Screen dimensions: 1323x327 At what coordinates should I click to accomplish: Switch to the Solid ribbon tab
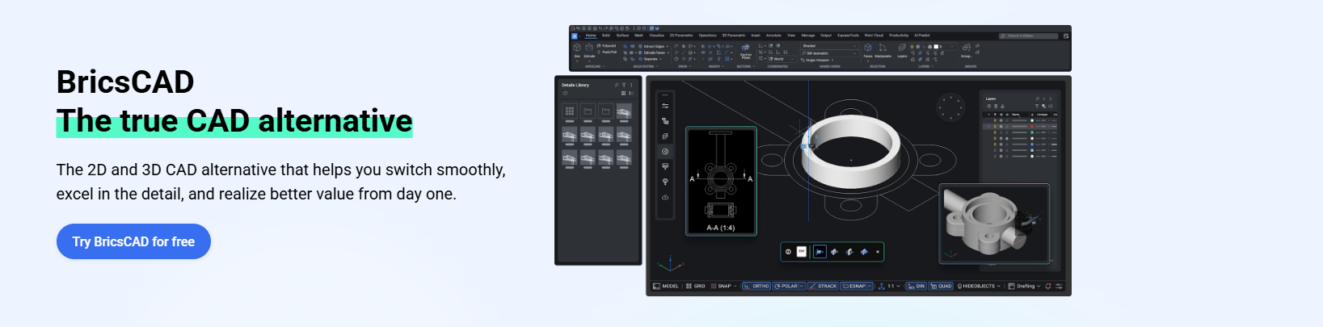(x=606, y=36)
